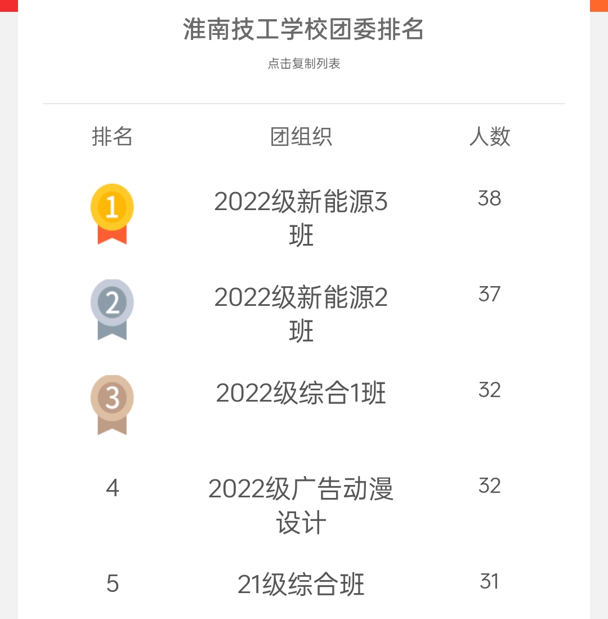Open the '2022级广告动漫设计' entry
Image resolution: width=608 pixels, height=619 pixels.
tap(301, 506)
